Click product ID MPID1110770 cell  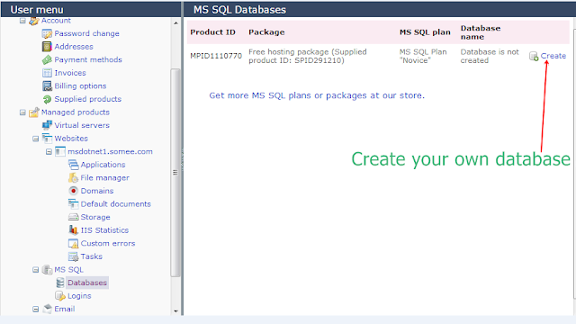(216, 56)
